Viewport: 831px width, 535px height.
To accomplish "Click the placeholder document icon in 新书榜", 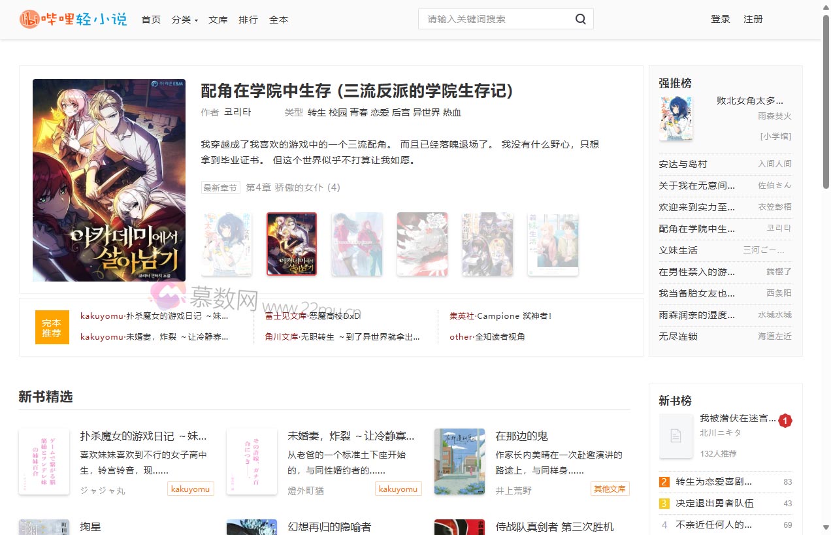I will (676, 436).
